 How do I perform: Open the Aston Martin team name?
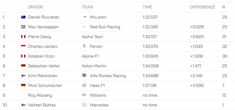point(94,66)
